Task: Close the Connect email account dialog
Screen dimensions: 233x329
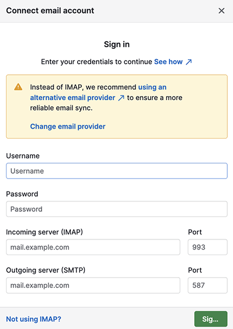Action: (222, 11)
